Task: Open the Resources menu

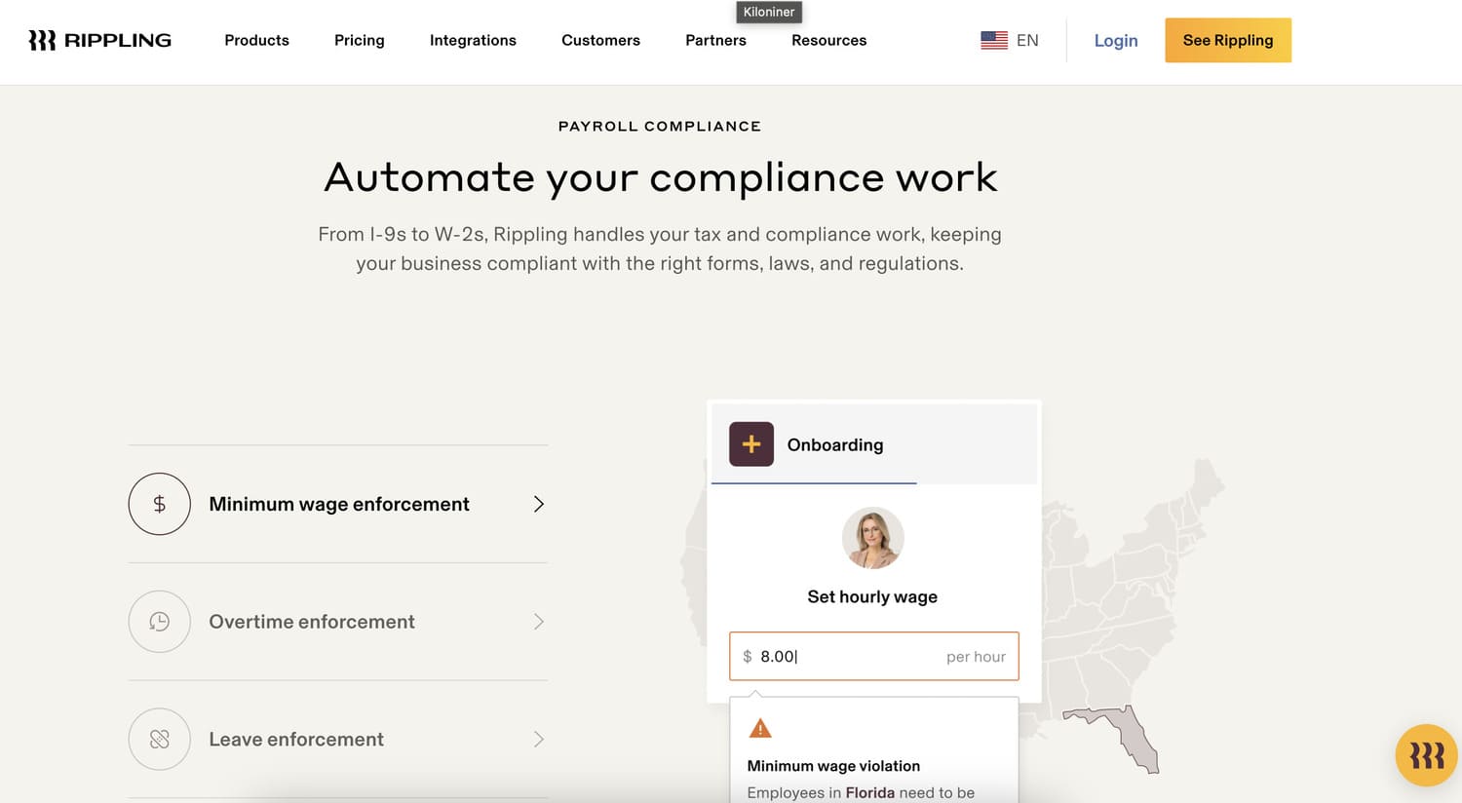Action: 828,40
